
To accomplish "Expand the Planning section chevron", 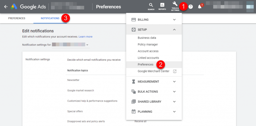I will coord(174,112).
